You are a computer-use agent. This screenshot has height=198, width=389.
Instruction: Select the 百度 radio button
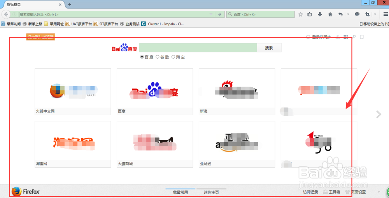142,57
